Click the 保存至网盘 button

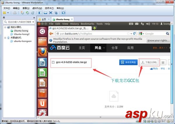click(x=128, y=62)
